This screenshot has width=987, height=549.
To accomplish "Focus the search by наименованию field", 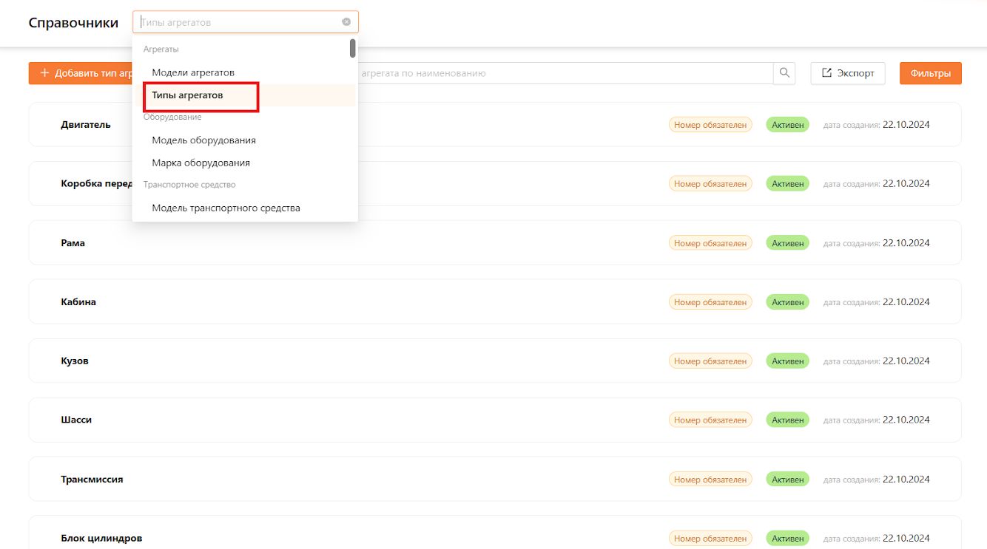I will point(566,73).
